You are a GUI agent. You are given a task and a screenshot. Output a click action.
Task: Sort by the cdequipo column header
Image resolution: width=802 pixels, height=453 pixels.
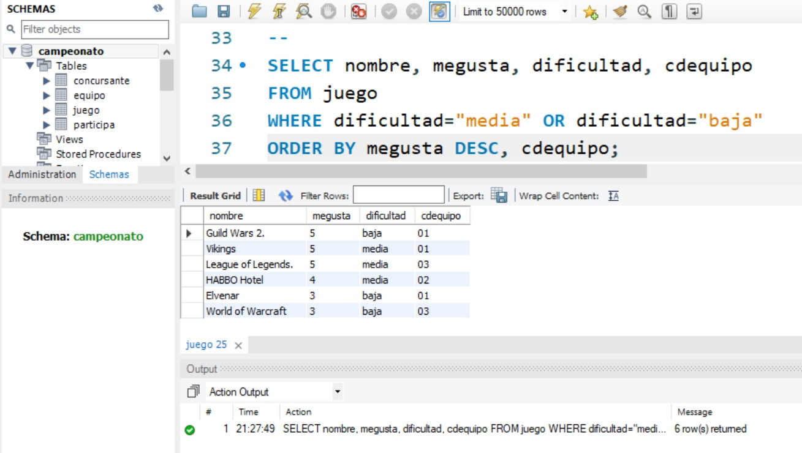click(x=442, y=215)
